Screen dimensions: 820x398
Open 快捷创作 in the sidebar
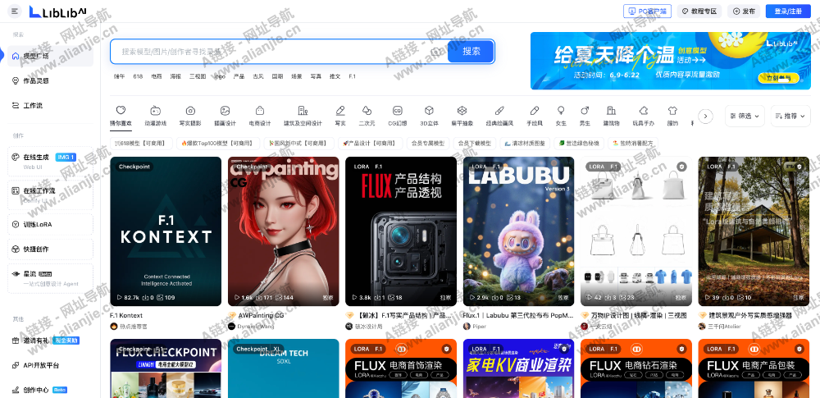coord(51,249)
